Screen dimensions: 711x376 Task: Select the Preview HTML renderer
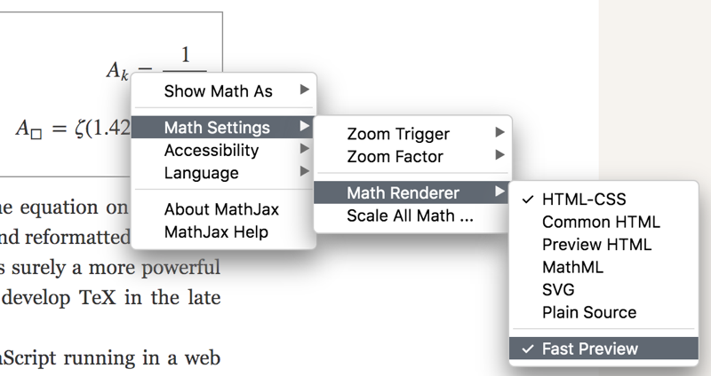[x=596, y=245]
